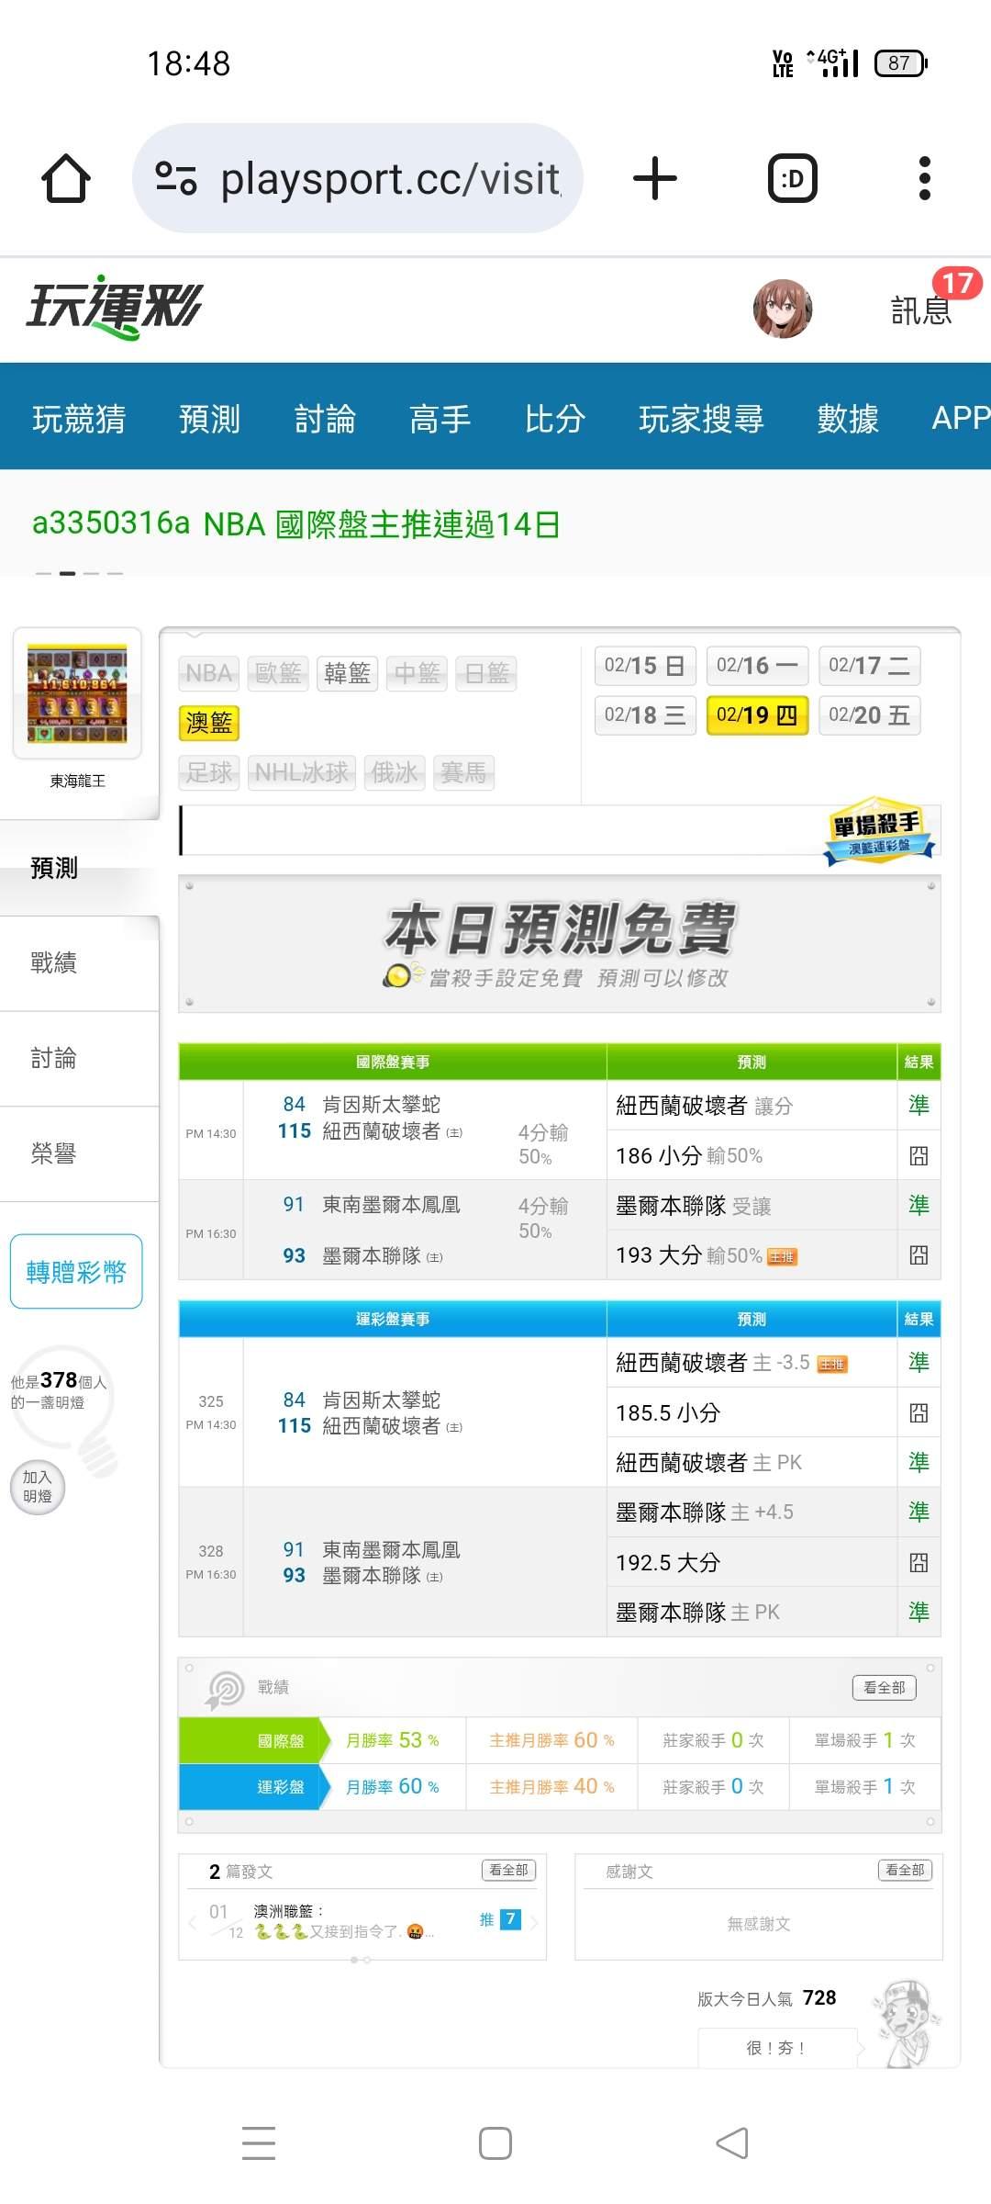Click 看全部 in 戰績 section
Screen dimensions: 991x2204
pyautogui.click(x=884, y=1687)
